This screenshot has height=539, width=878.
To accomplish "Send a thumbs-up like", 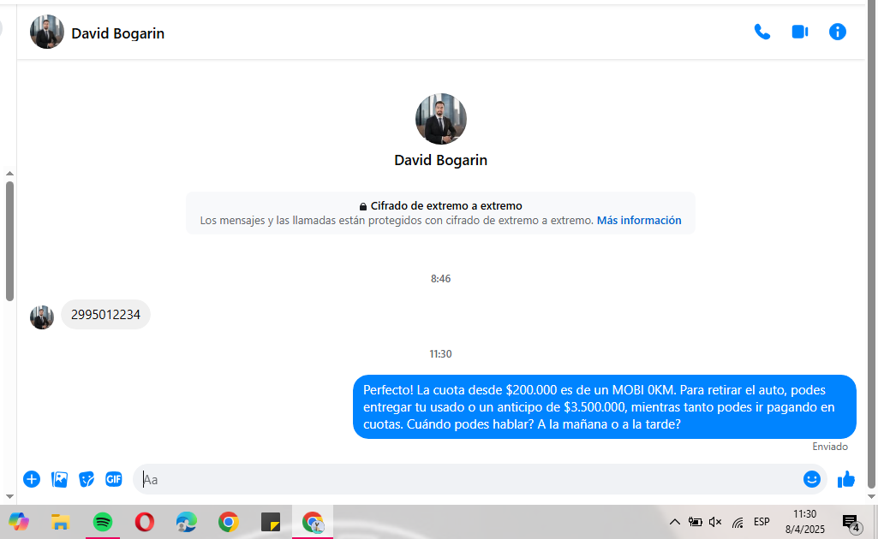I will [845, 479].
